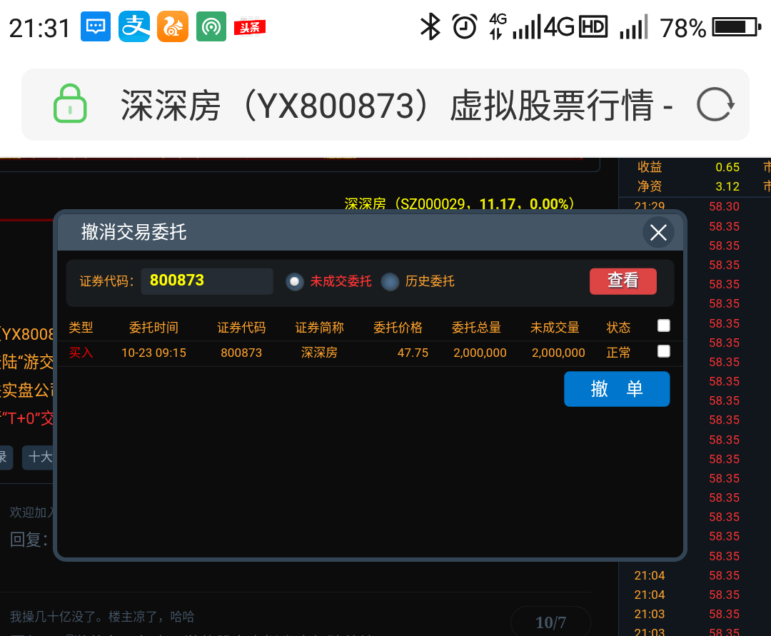Tap the green padlock security icon
The image size is (771, 636).
(x=70, y=104)
